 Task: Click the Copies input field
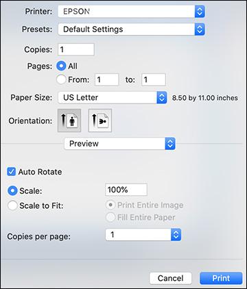76,49
